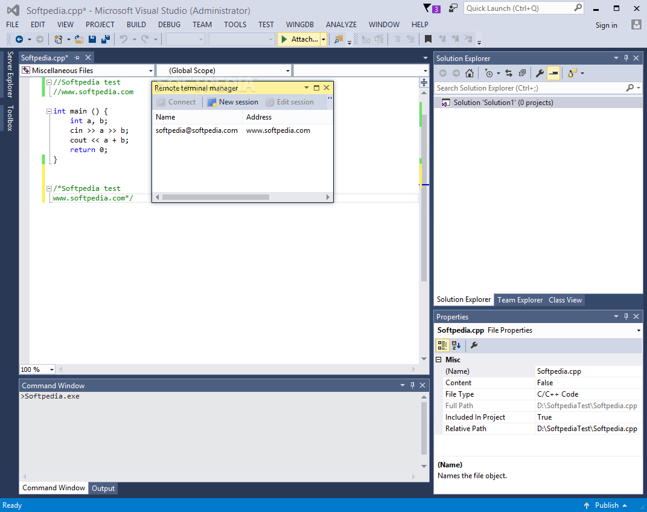647x512 pixels.
Task: Collapse the int main function outline
Action: point(49,111)
